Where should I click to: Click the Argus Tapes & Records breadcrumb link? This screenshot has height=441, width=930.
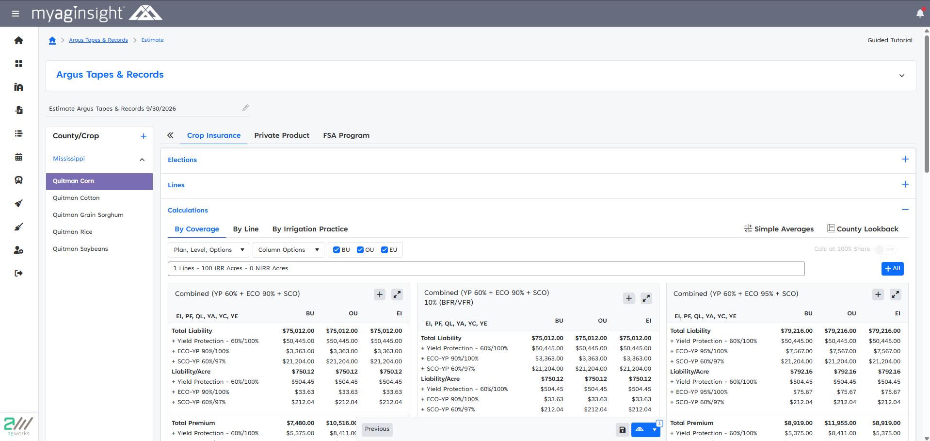pos(98,40)
